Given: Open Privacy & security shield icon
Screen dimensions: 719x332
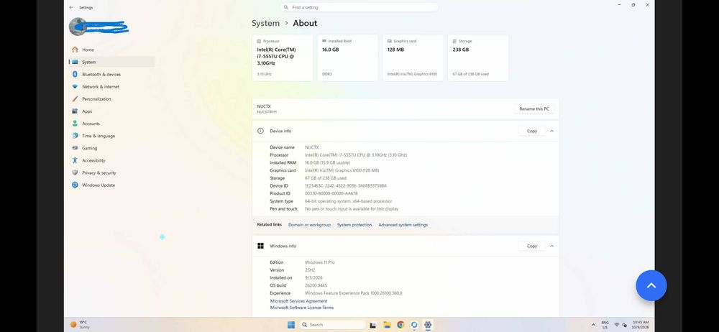Looking at the screenshot, I should tap(75, 173).
